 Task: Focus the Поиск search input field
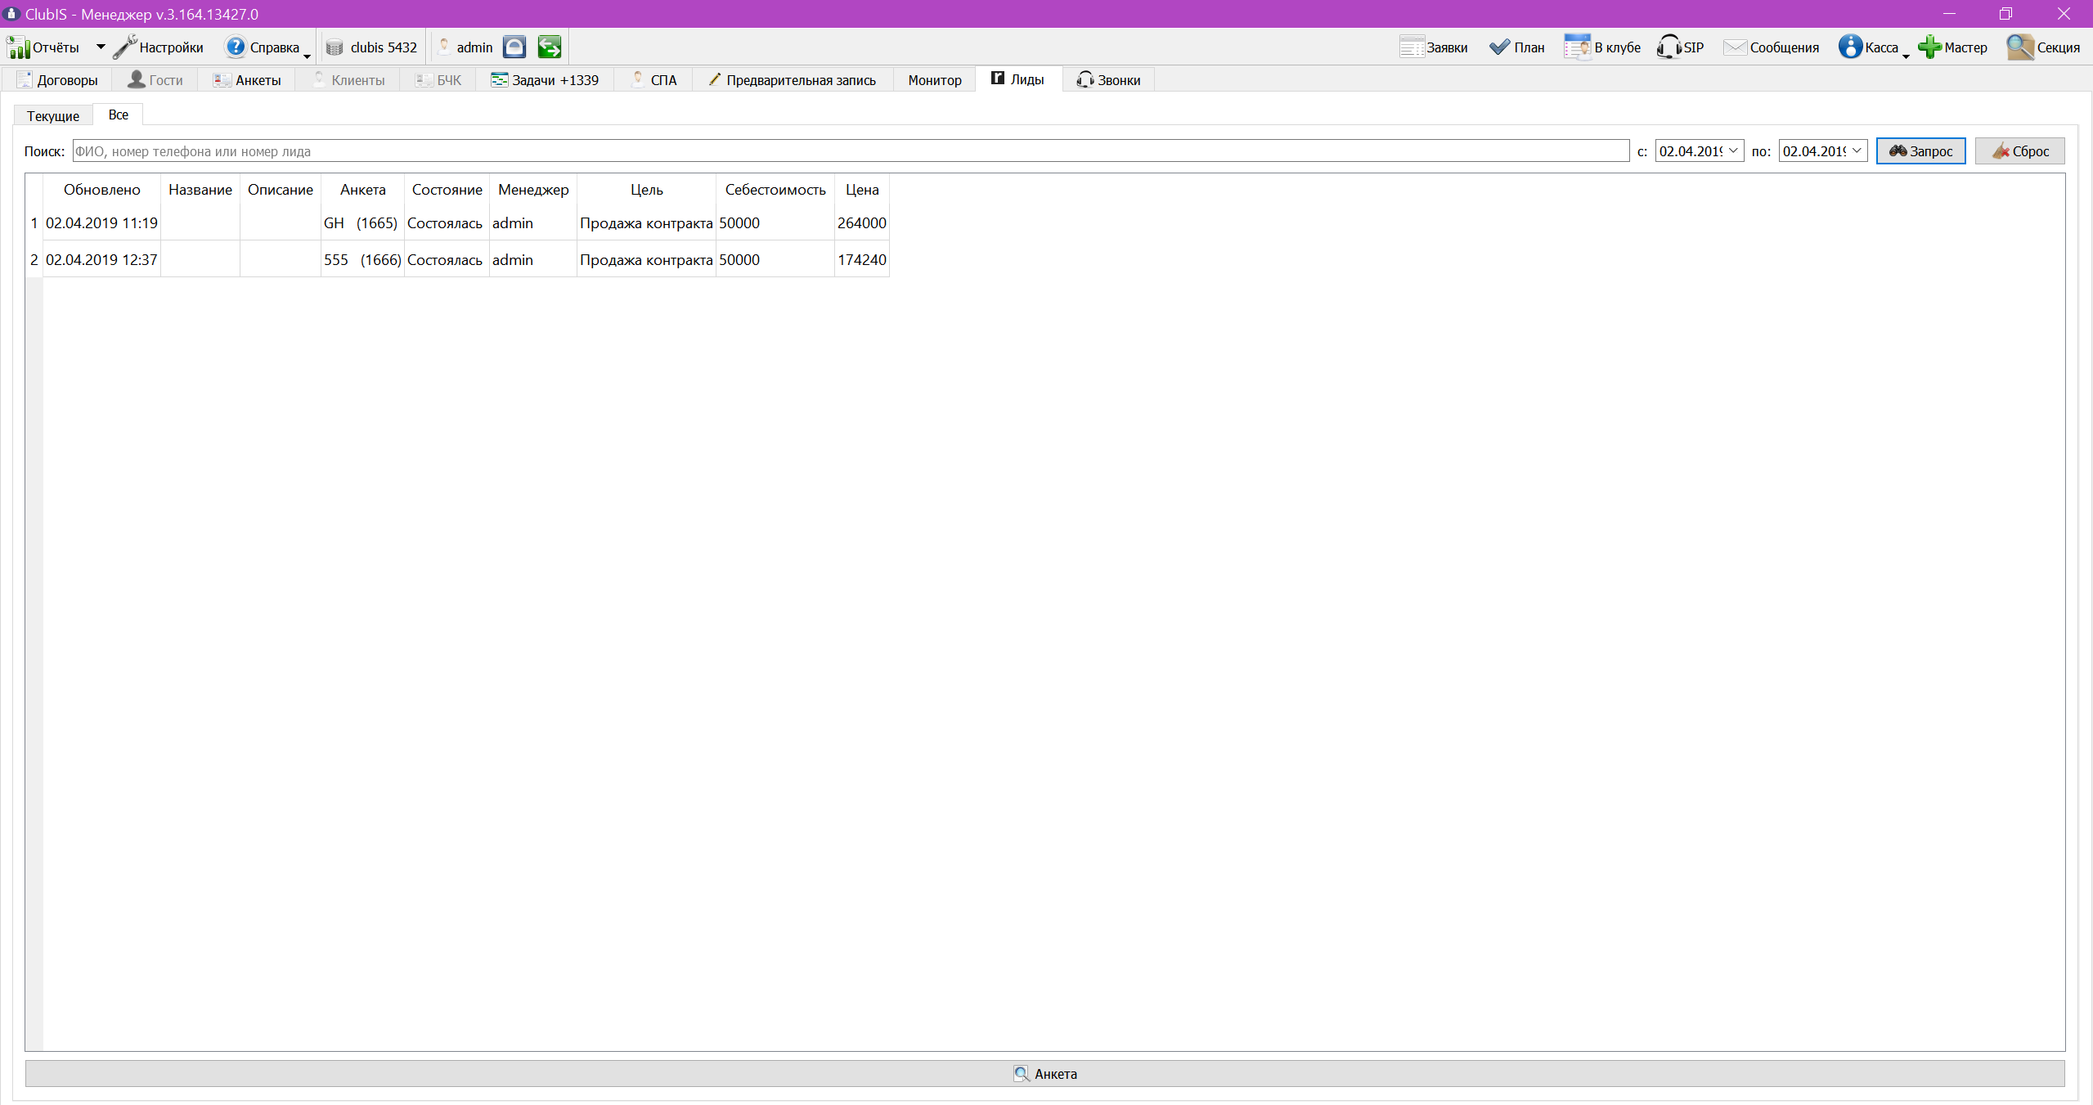coord(851,150)
